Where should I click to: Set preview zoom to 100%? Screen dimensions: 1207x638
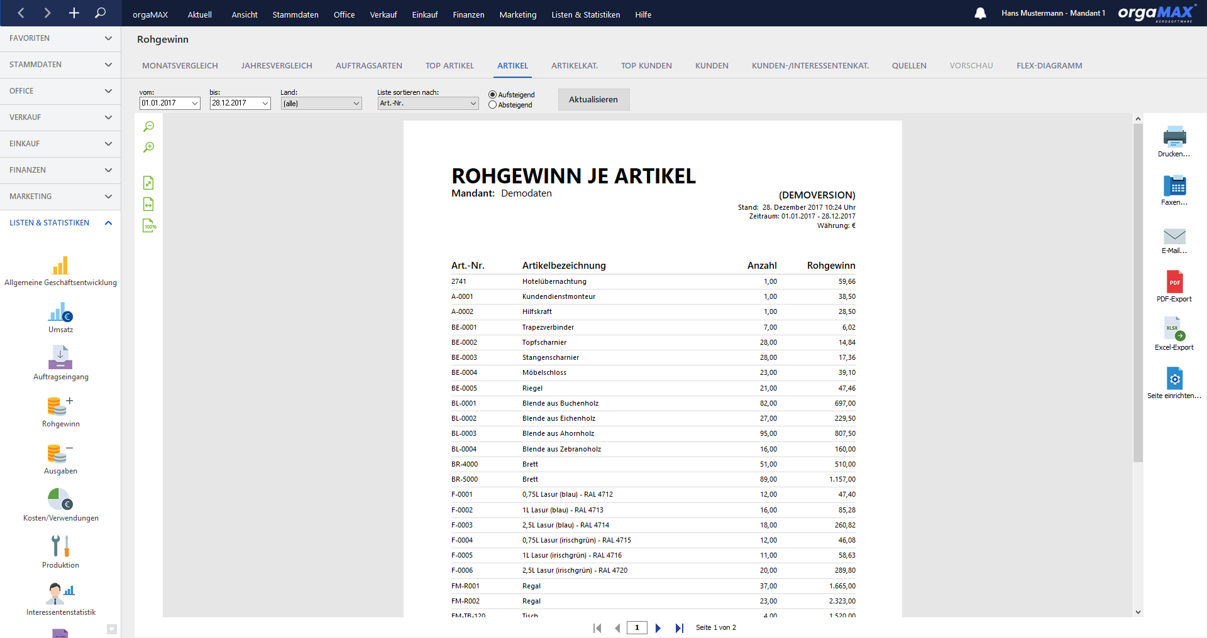pos(150,225)
